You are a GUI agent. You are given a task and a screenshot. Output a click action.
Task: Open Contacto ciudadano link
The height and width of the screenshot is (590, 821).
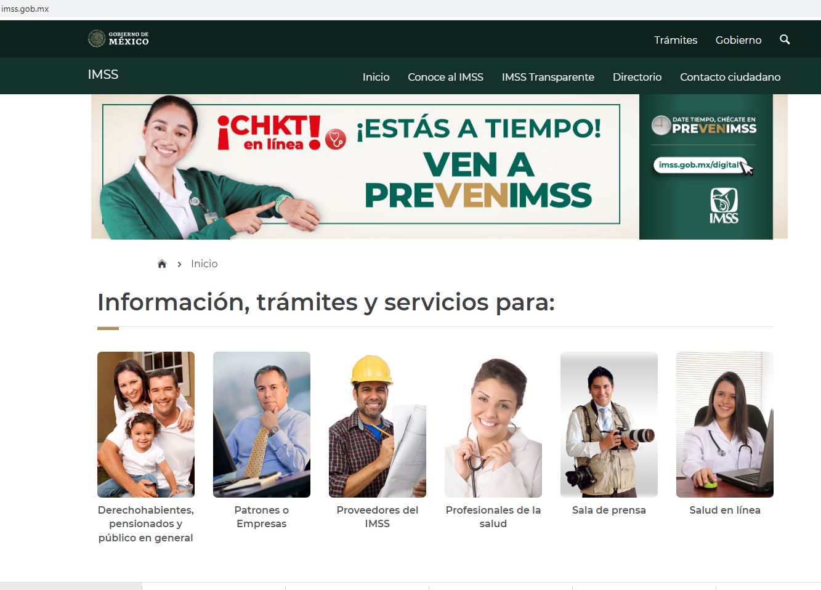point(730,77)
